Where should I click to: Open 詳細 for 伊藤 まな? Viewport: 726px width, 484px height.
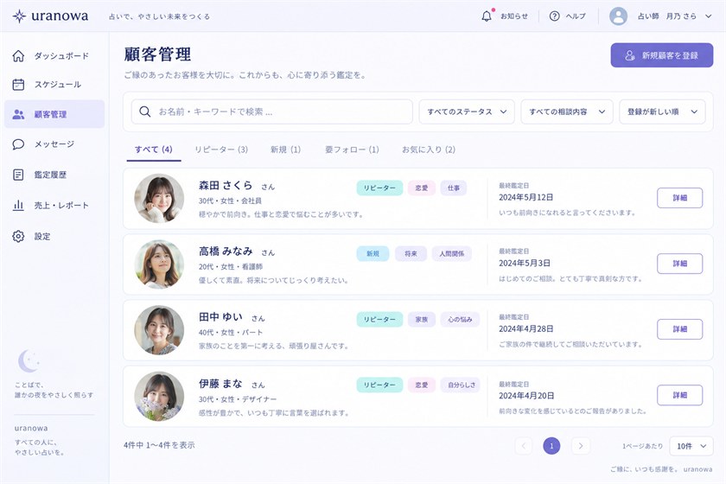tap(679, 395)
